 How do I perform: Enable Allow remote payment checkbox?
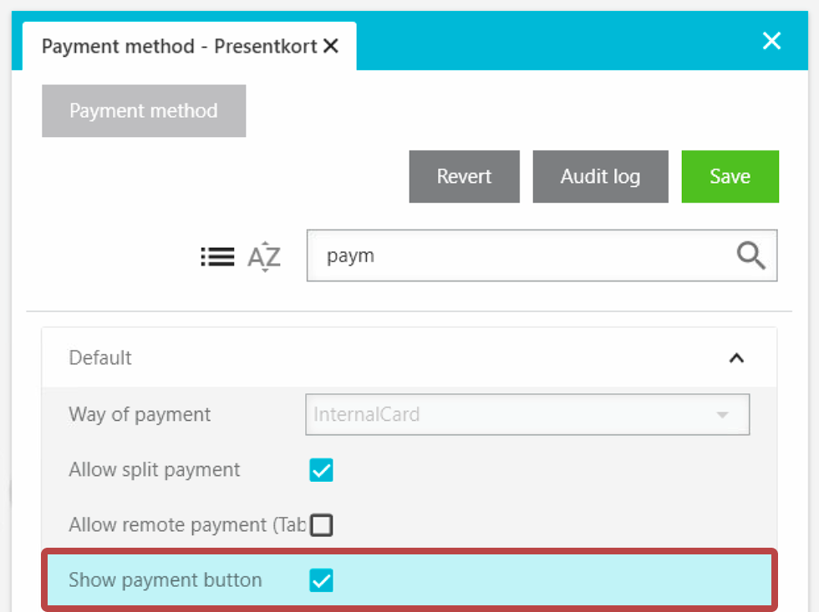(321, 525)
